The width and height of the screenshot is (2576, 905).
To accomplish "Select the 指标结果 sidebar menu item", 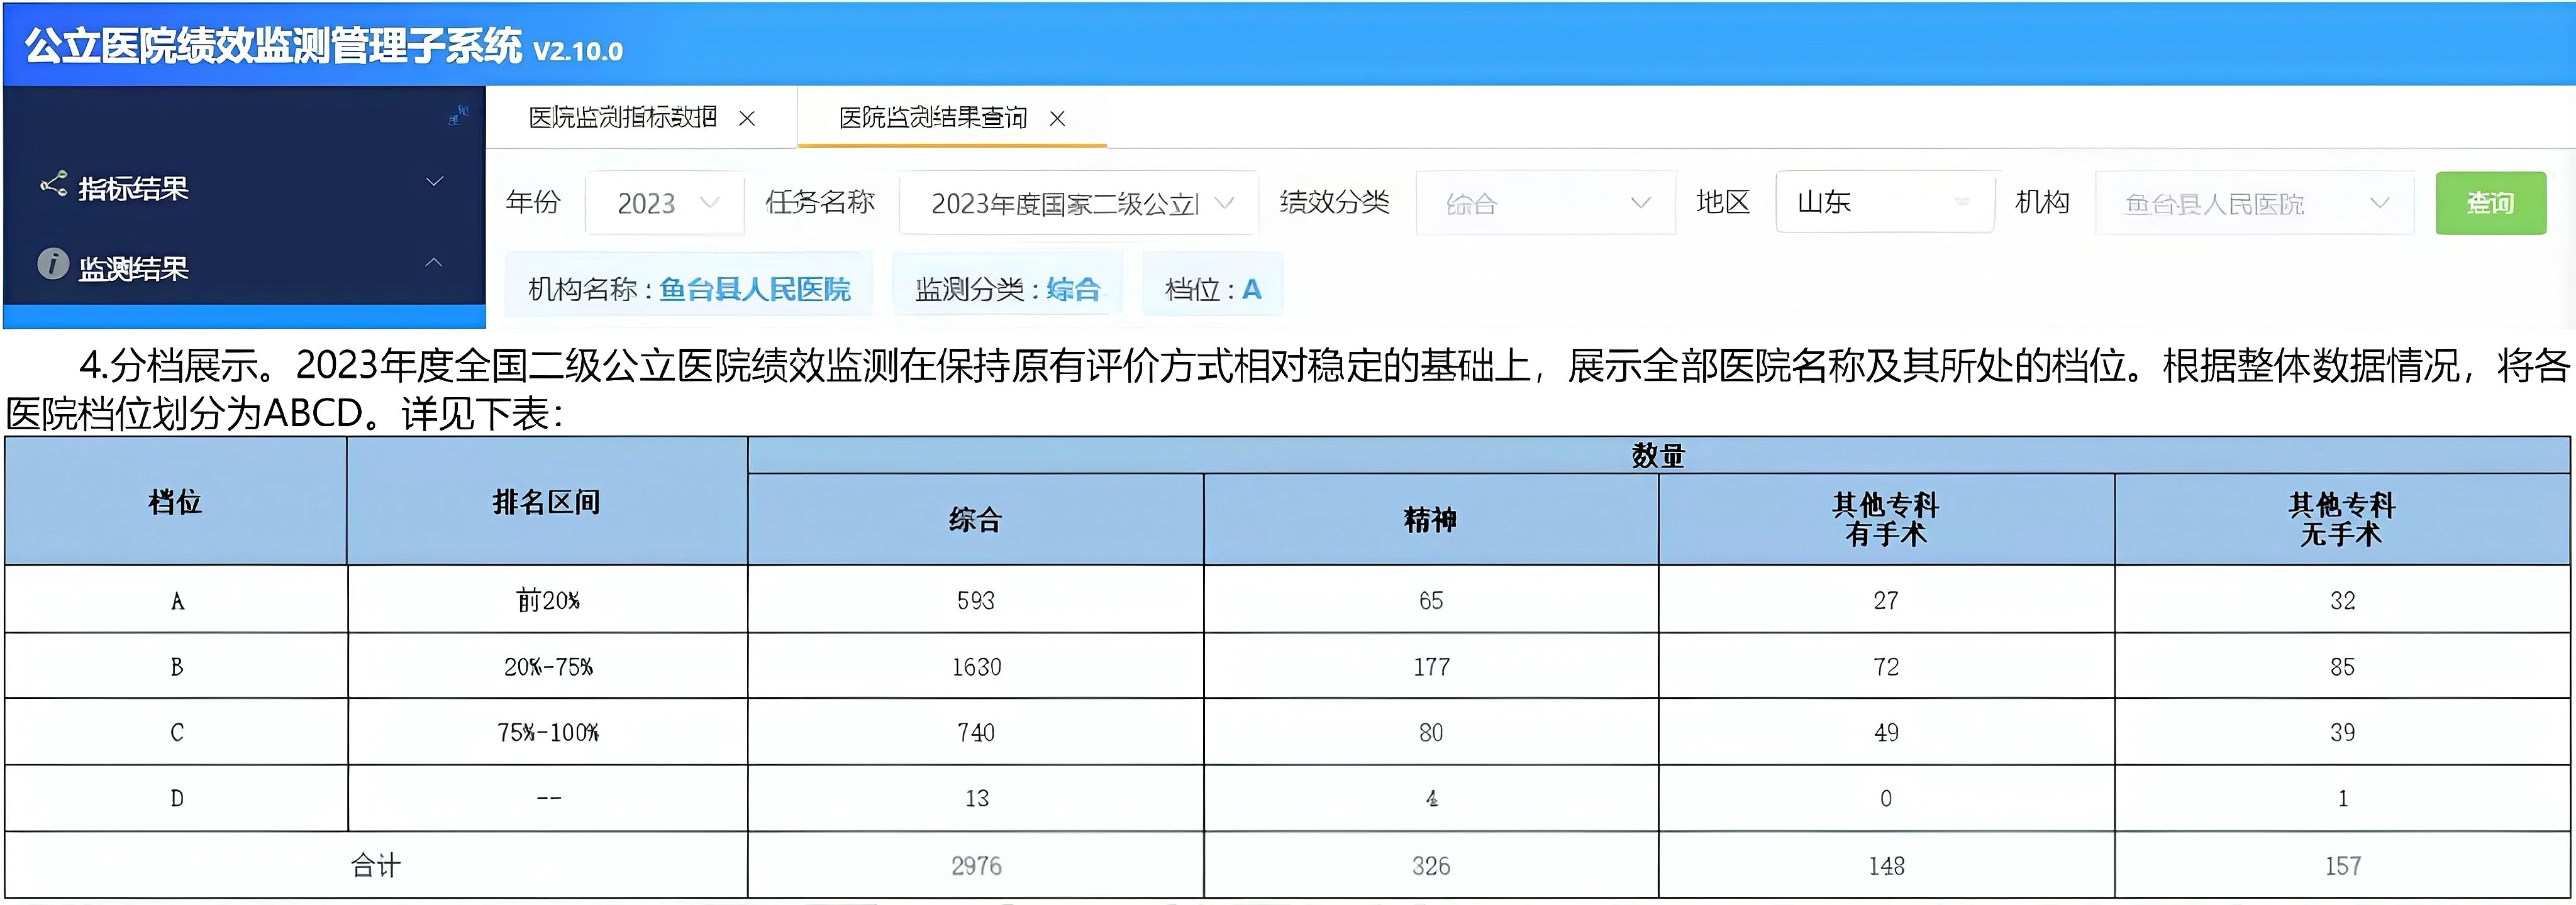I will tap(134, 188).
